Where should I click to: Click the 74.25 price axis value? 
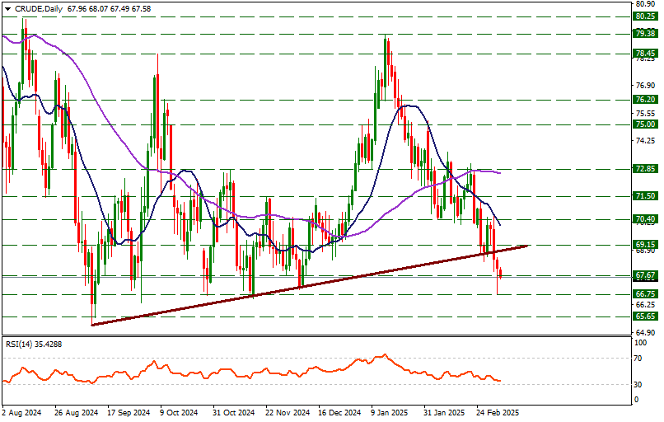[645, 140]
